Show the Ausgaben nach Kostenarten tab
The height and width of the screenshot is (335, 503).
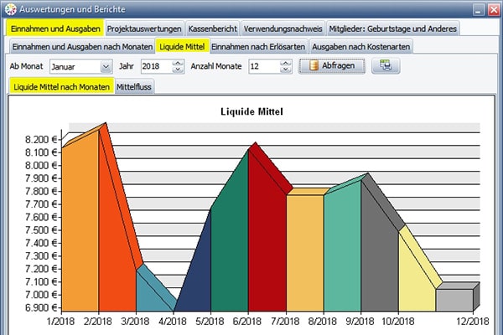click(x=360, y=46)
